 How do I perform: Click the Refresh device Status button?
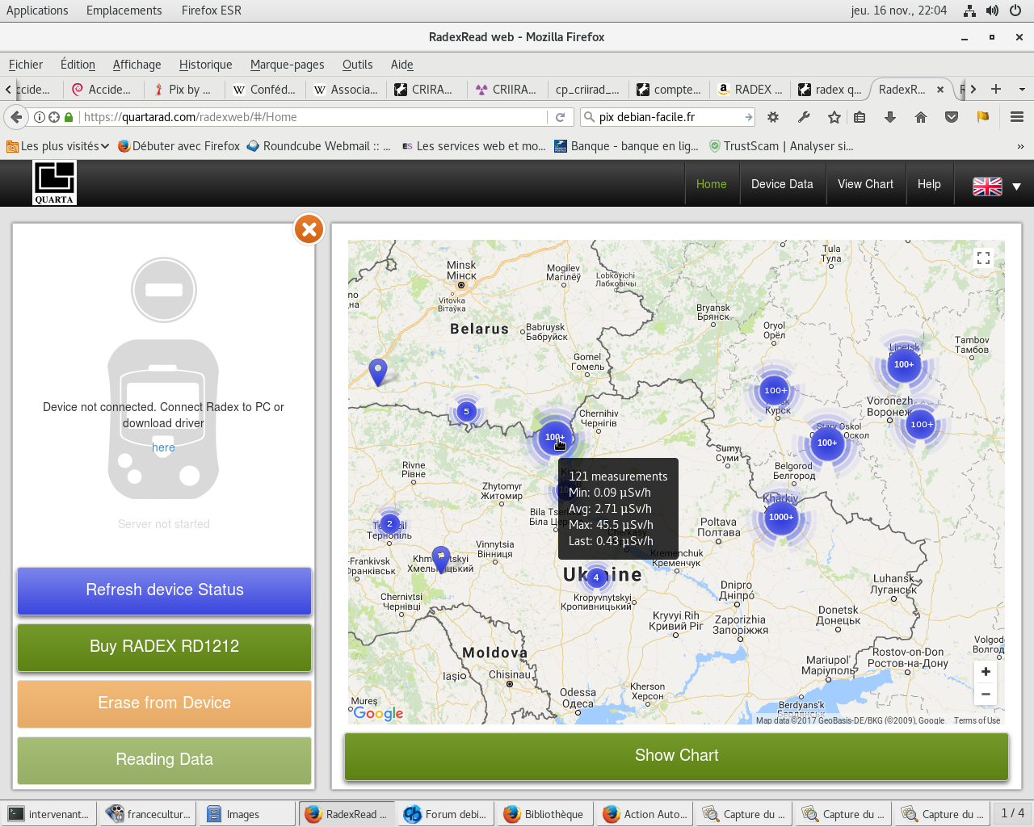point(164,590)
